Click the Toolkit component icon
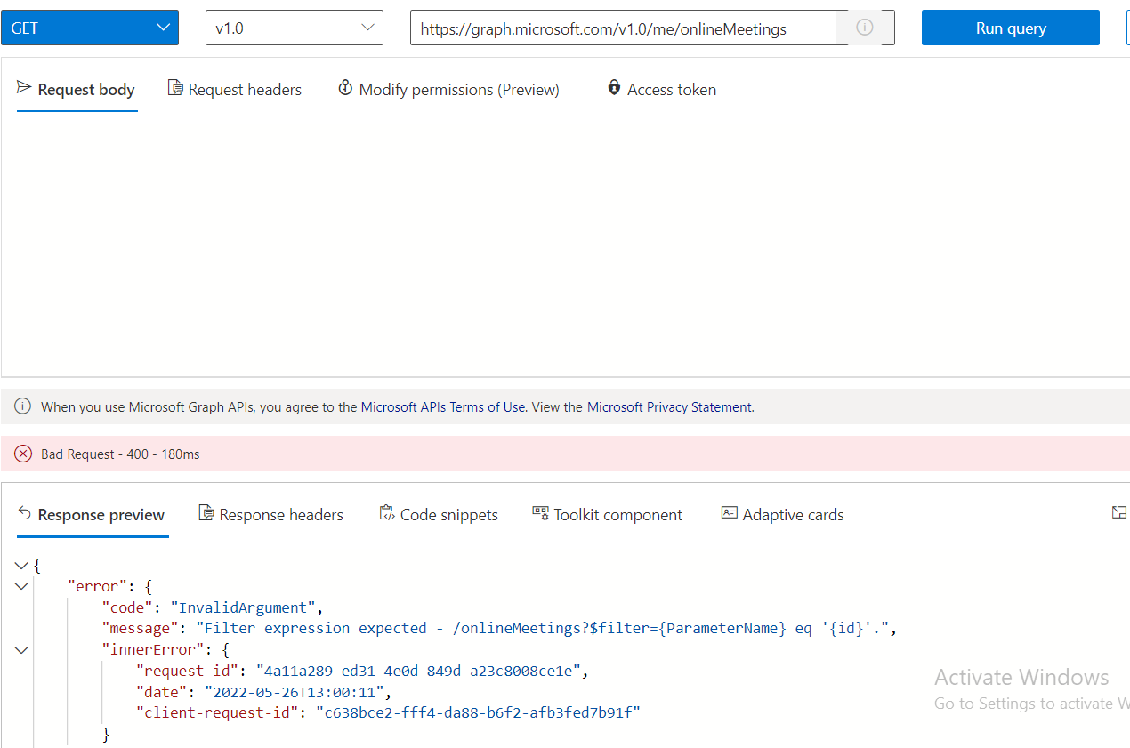1130x748 pixels. click(540, 513)
